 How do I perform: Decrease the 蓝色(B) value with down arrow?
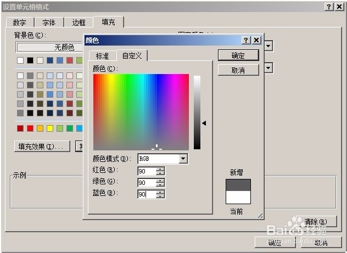tap(160, 196)
